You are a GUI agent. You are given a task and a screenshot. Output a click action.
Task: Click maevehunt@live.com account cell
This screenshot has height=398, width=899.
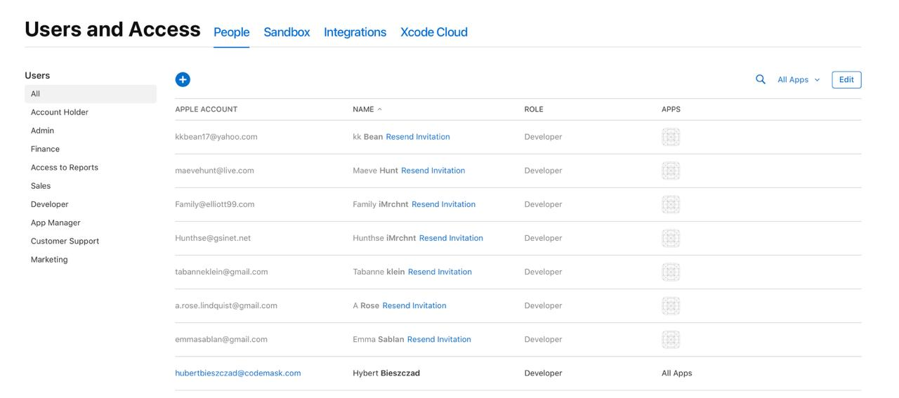pyautogui.click(x=214, y=171)
